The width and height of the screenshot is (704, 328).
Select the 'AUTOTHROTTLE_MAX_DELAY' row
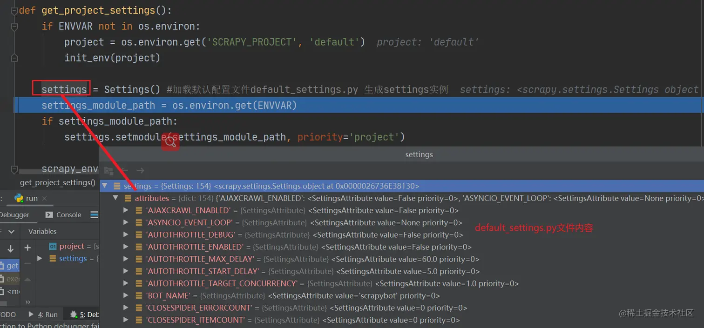(200, 259)
